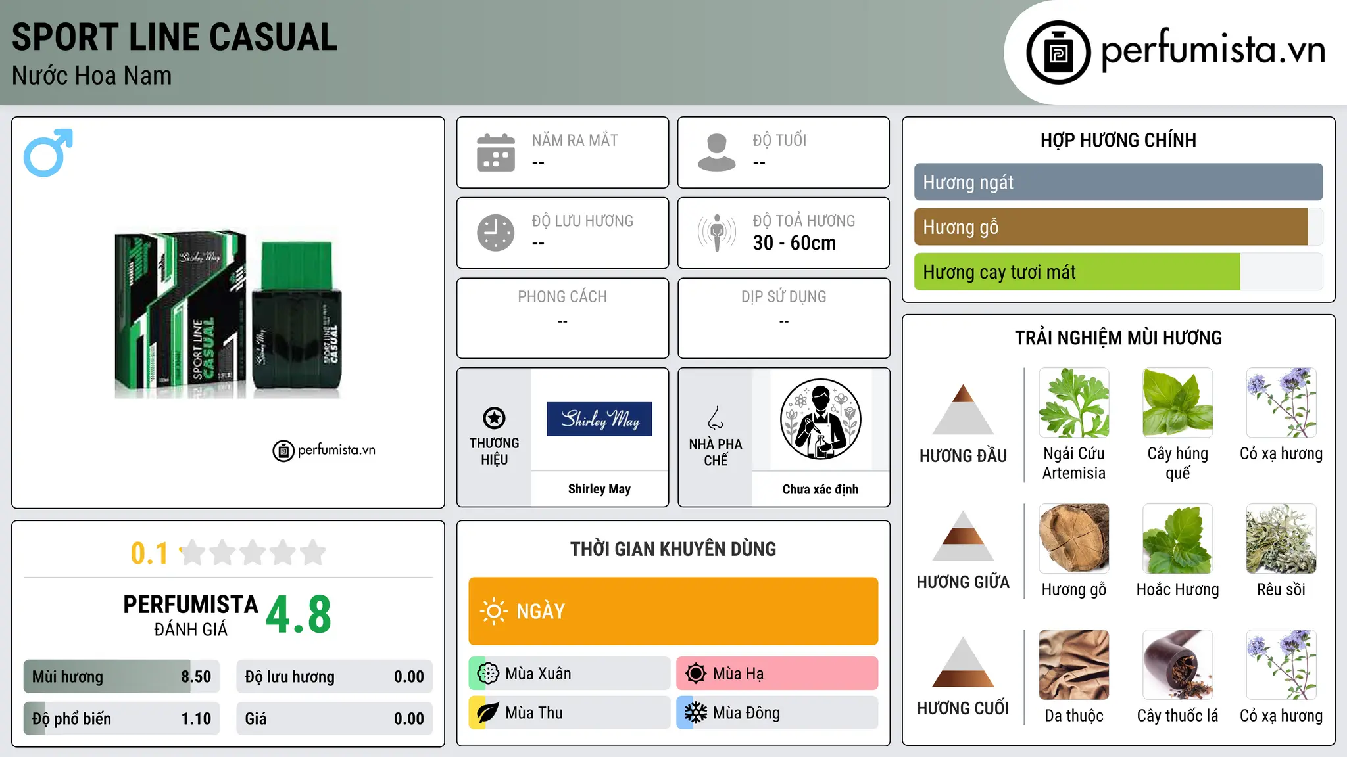
Task: Click the Nước Hoa Nam subtitle
Action: click(91, 76)
